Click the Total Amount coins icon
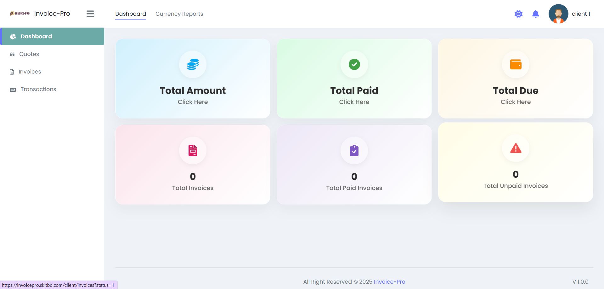The height and width of the screenshot is (289, 604). click(x=193, y=64)
